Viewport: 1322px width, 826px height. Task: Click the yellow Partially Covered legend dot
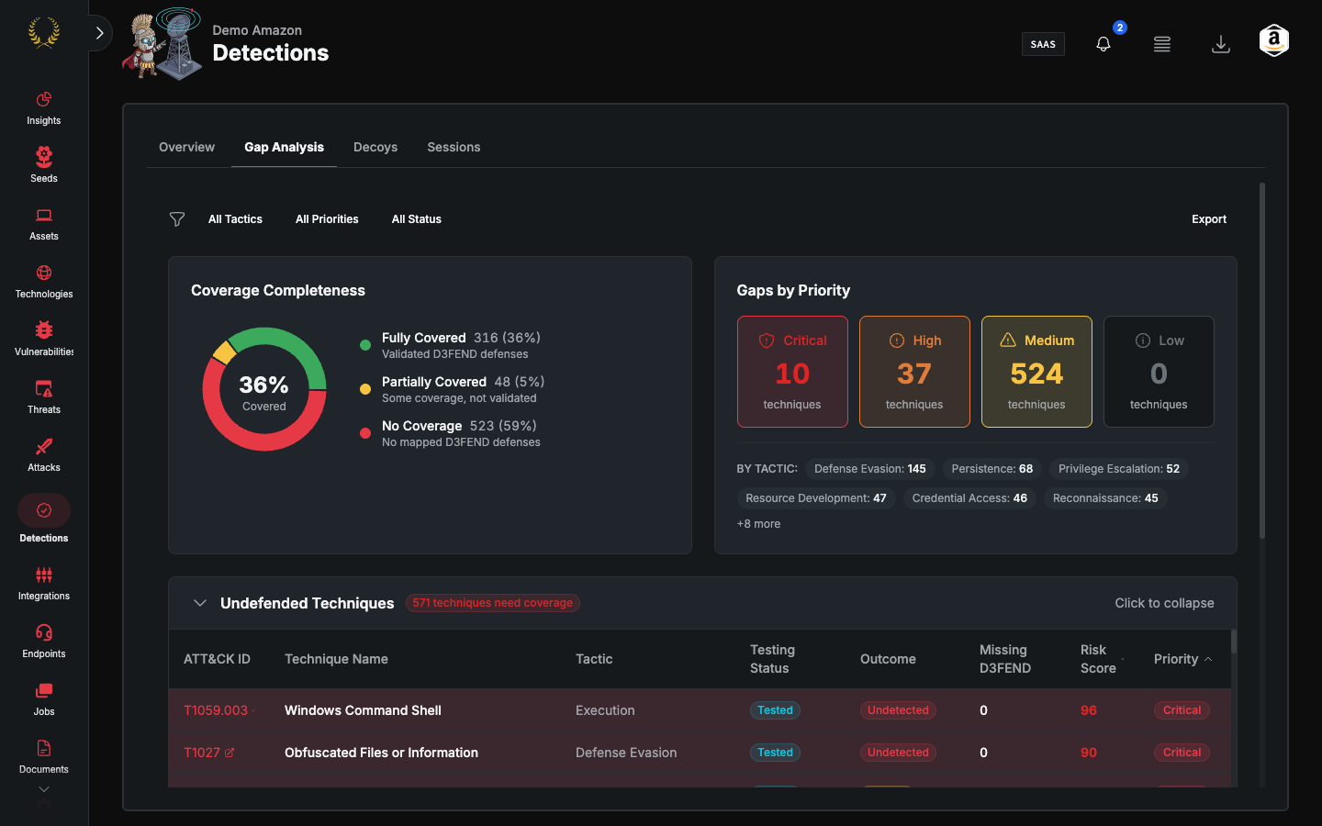tap(365, 389)
